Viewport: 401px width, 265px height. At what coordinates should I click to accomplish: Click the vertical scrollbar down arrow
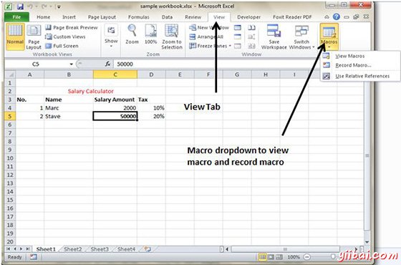[367, 242]
